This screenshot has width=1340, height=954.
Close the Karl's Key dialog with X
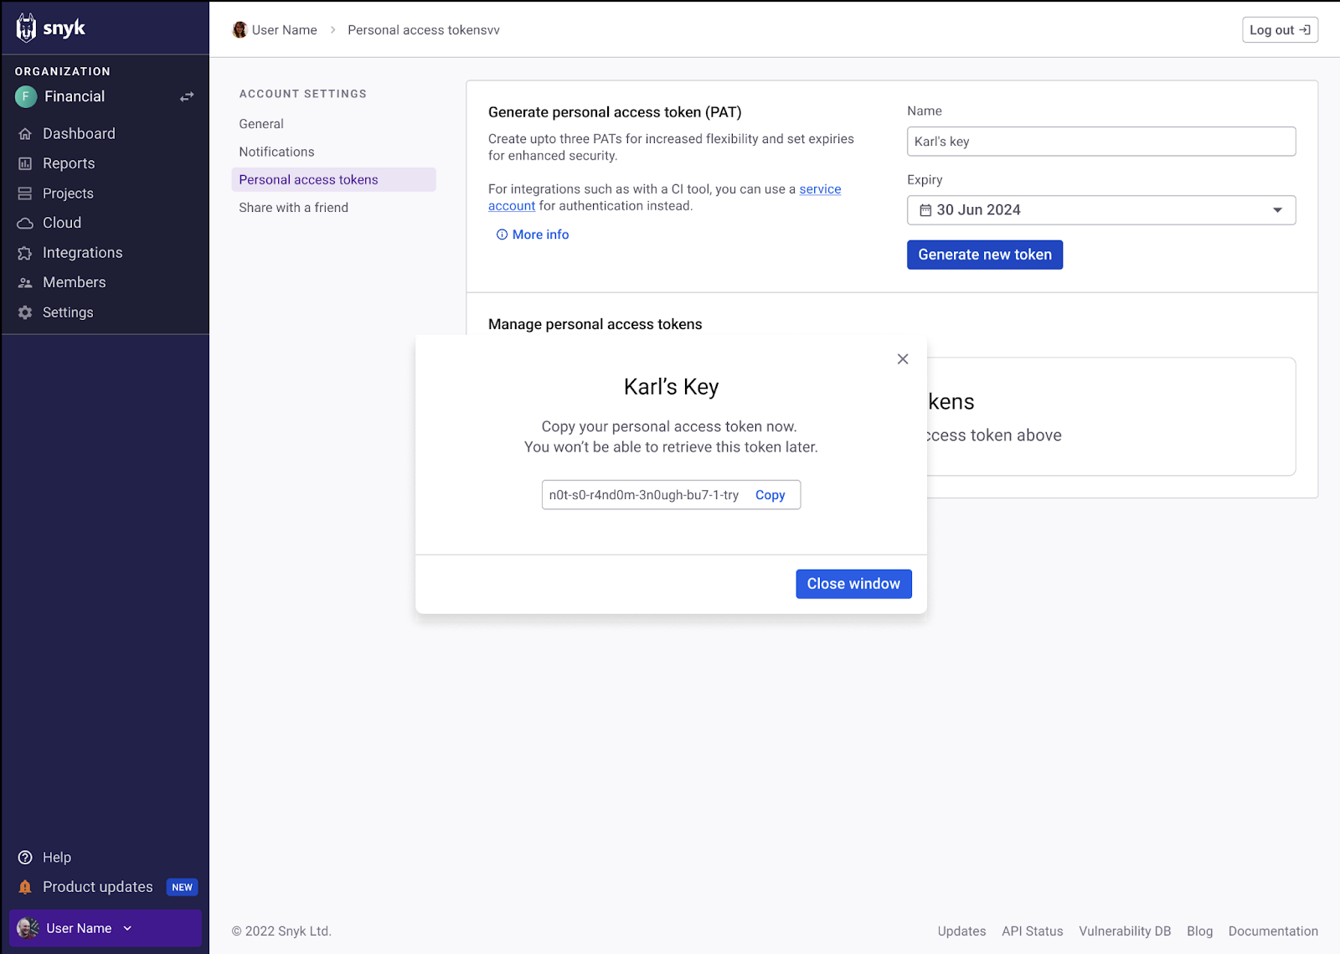[x=903, y=359]
